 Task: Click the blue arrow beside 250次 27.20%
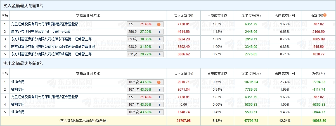click(160, 32)
